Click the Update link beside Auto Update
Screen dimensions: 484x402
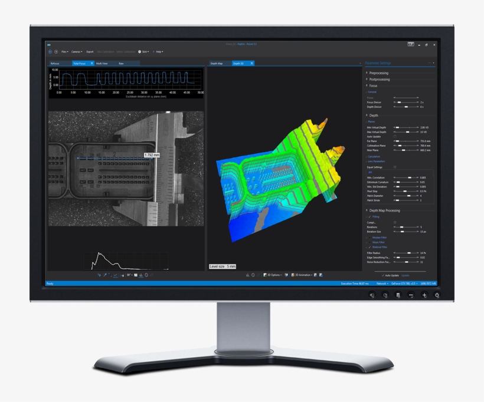tap(405, 275)
